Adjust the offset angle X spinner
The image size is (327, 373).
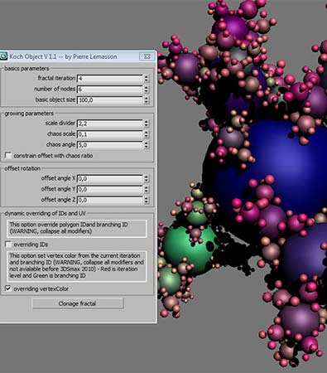pos(147,179)
